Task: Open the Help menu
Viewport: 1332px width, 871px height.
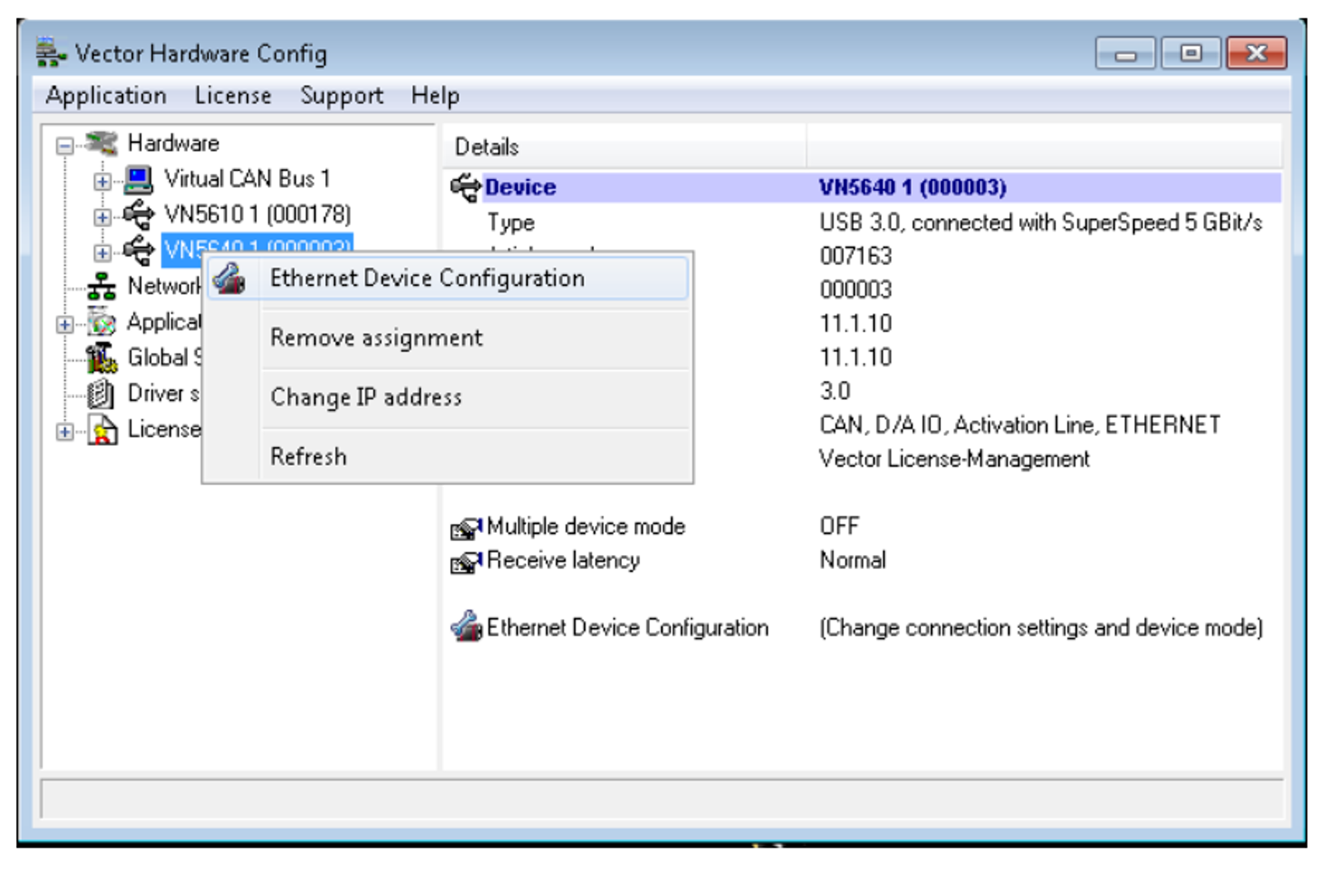Action: (x=435, y=96)
